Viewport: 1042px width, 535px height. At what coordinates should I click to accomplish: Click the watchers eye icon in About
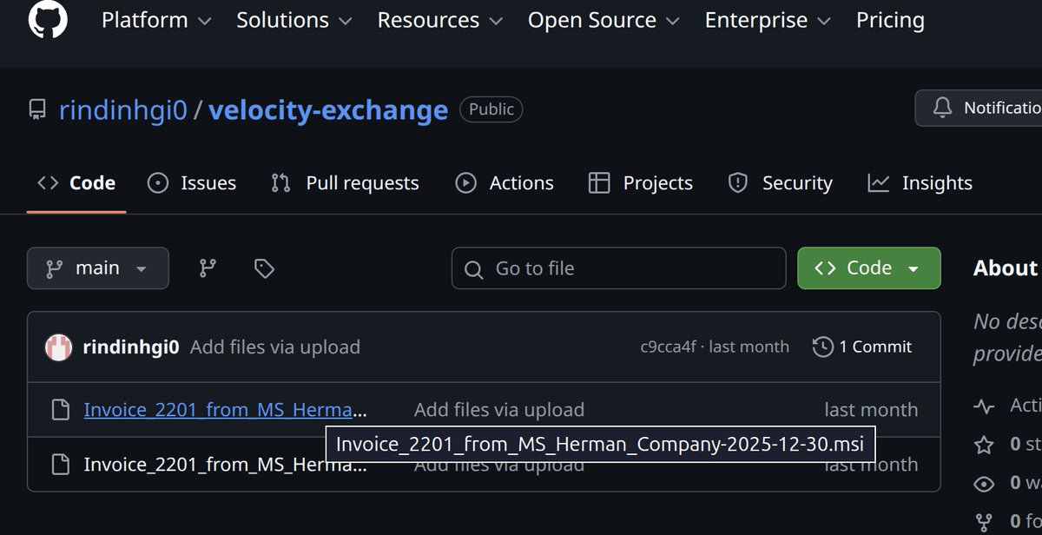point(984,484)
